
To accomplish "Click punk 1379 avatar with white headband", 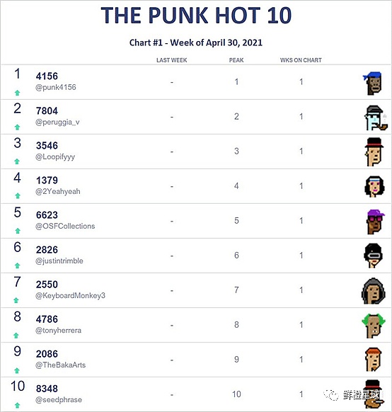I will (374, 186).
